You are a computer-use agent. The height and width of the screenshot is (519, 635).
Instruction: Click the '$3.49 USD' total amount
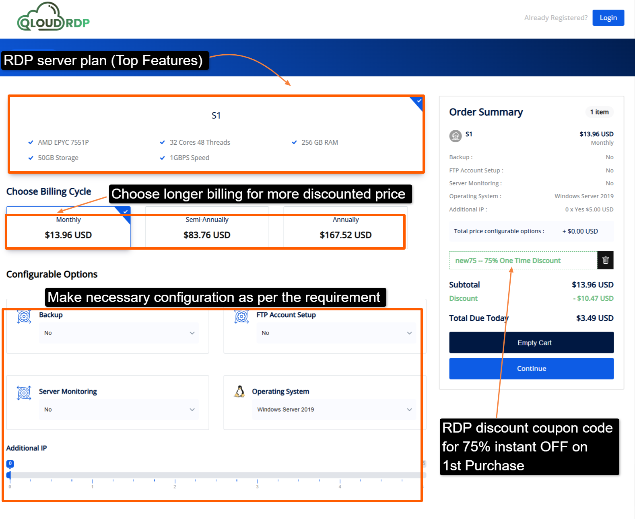point(595,318)
